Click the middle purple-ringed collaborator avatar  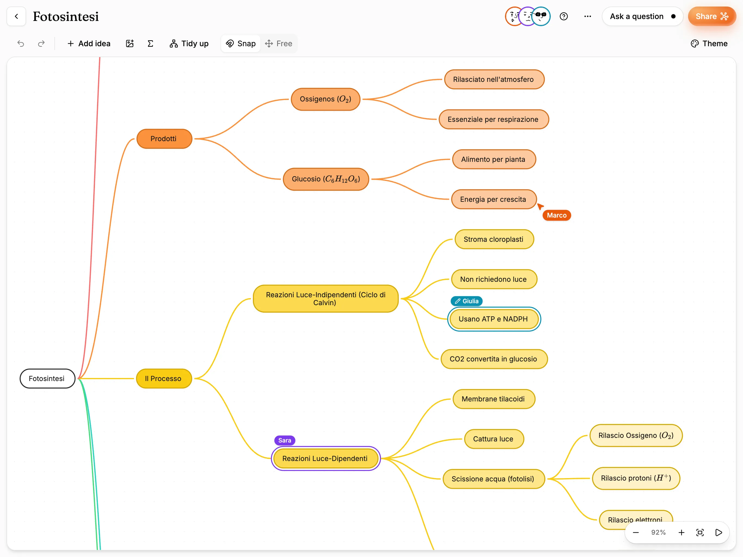(527, 16)
